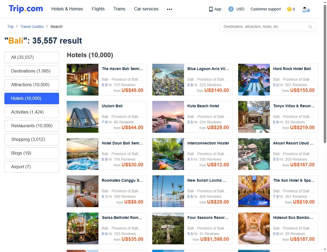Select Blogs (19) filter
327x252 pixels.
pyautogui.click(x=32, y=153)
